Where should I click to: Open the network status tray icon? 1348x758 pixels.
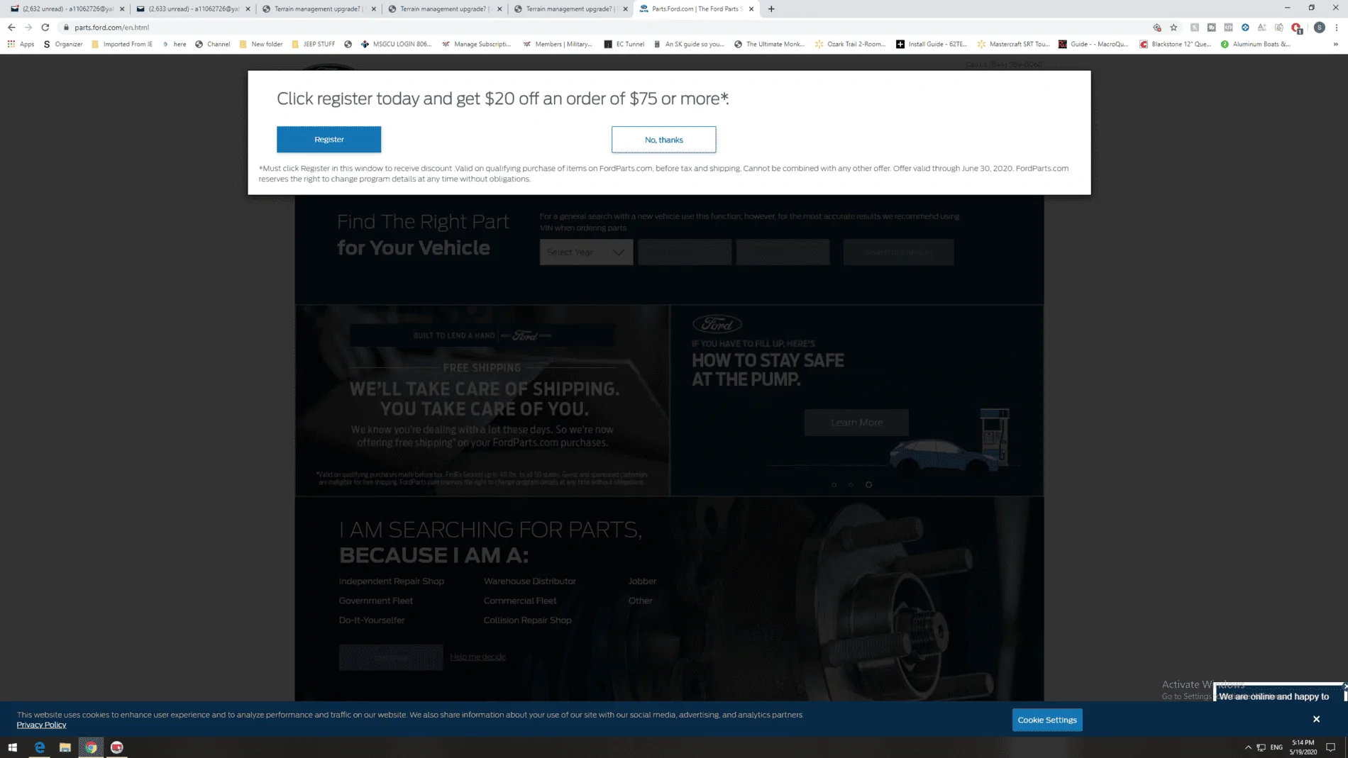(1261, 747)
